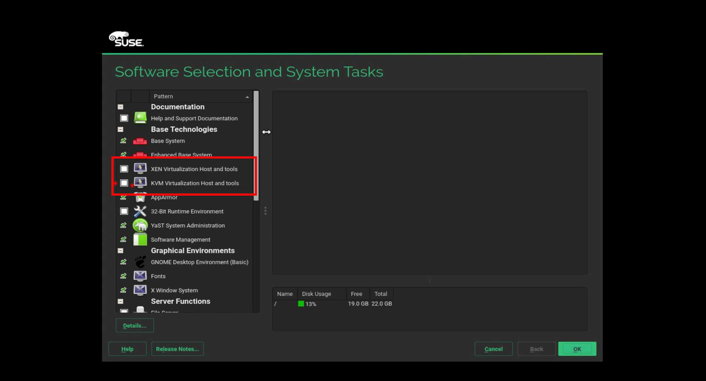706x381 pixels.
Task: Collapse the Documentation group
Action: [x=120, y=107]
